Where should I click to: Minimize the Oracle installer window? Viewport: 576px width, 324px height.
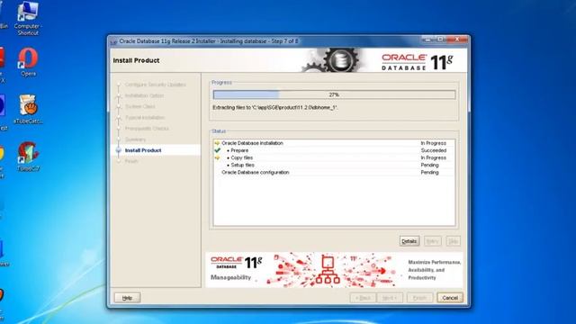[x=427, y=40]
